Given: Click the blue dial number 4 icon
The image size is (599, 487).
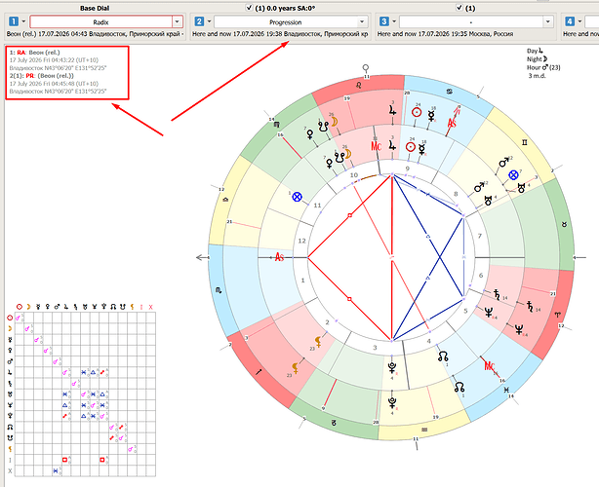Looking at the screenshot, I should (x=570, y=21).
